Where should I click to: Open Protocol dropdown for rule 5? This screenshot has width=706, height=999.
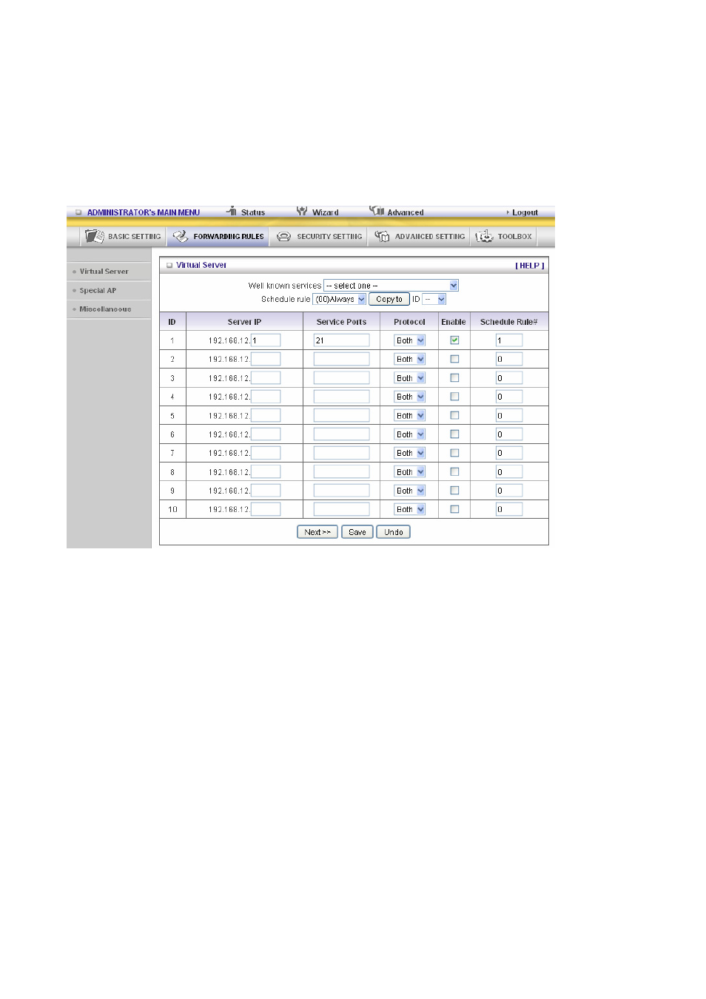pyautogui.click(x=410, y=416)
